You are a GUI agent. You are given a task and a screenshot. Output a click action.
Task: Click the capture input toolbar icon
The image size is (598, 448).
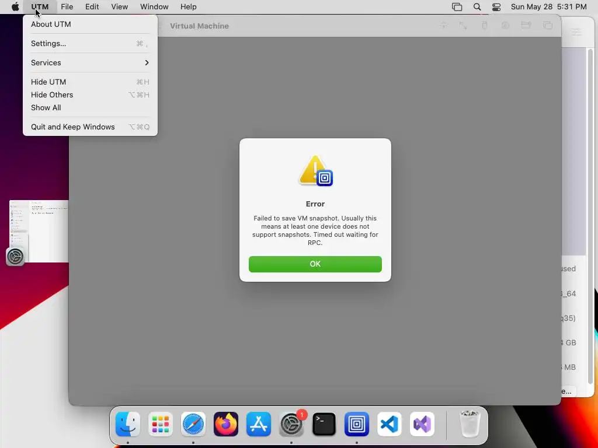tap(443, 26)
